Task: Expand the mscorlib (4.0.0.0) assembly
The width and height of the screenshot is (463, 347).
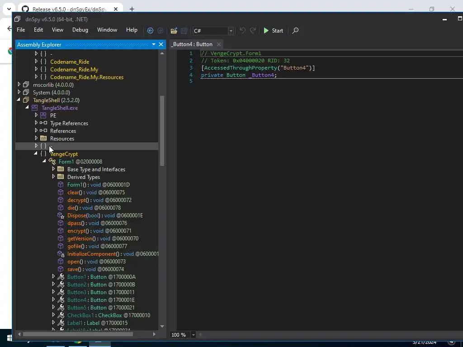Action: (19, 84)
